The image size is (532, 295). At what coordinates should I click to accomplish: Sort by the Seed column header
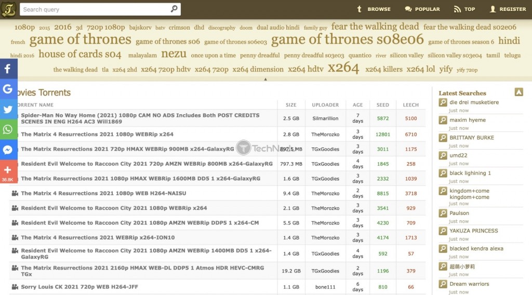coord(383,105)
